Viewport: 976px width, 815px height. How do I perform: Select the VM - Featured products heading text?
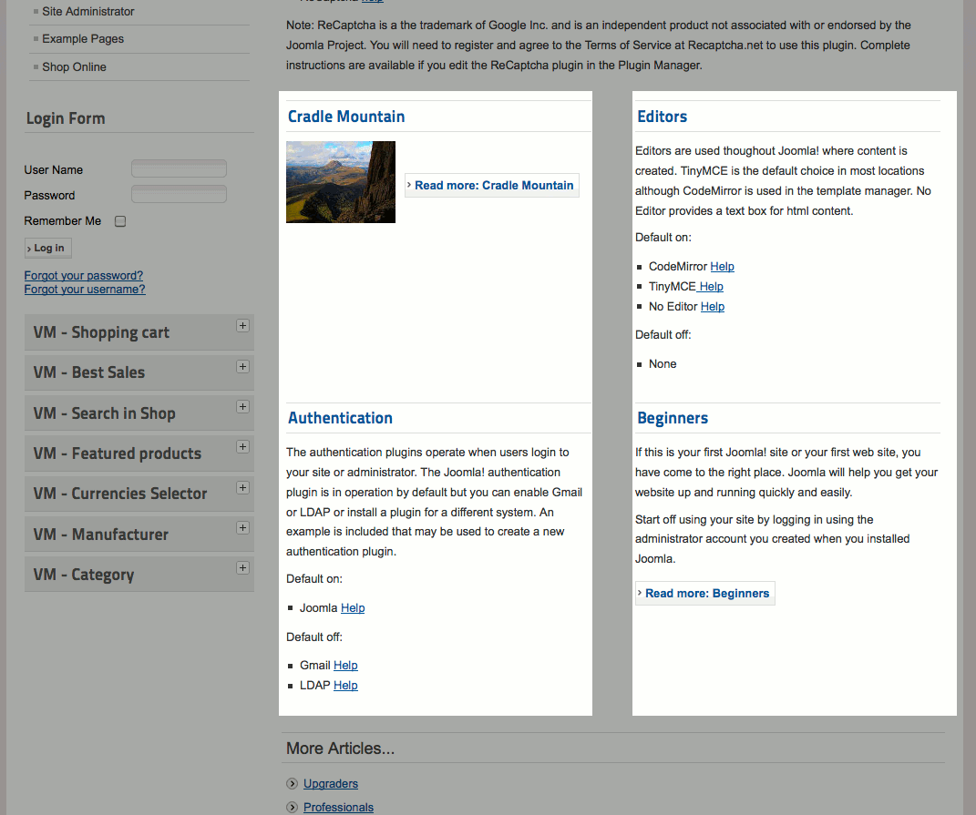coord(117,453)
